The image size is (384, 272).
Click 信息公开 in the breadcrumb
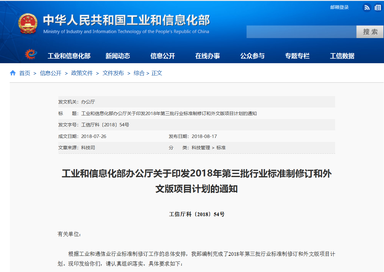click(51, 73)
